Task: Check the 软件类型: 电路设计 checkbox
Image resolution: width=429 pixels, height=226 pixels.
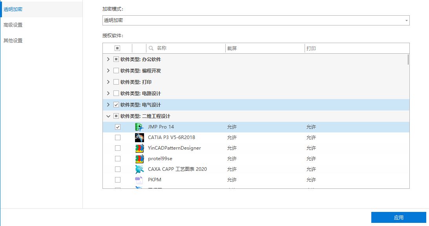Action: click(116, 93)
